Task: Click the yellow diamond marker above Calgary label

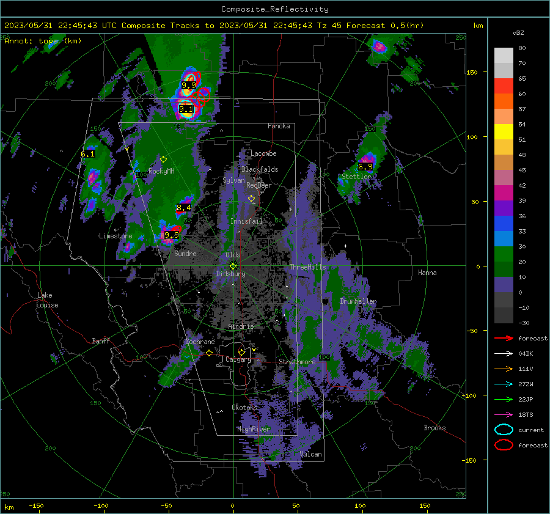Action: coord(241,352)
